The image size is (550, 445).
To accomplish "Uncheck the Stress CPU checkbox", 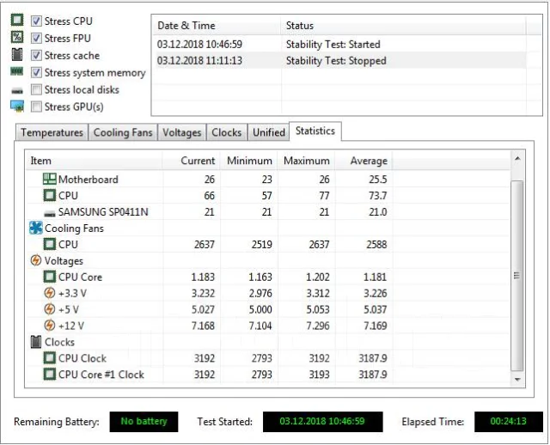I will click(x=36, y=21).
